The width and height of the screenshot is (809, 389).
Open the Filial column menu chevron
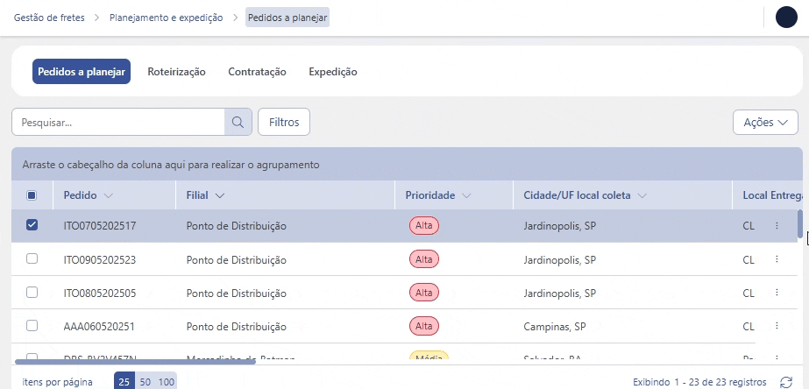pyautogui.click(x=219, y=195)
